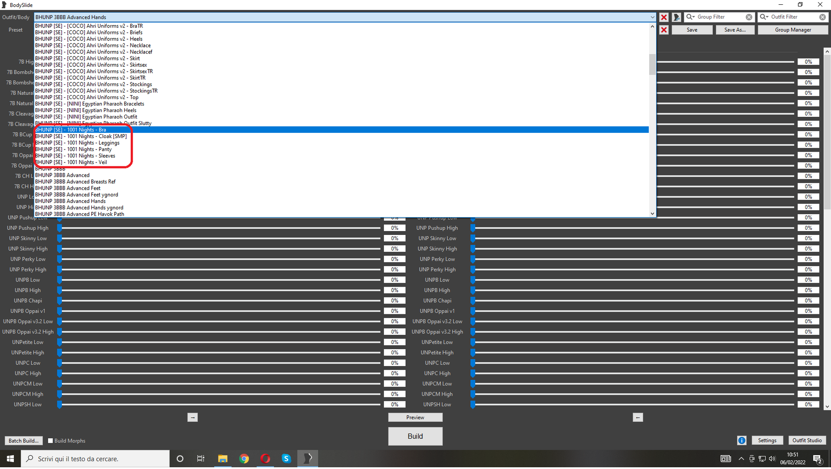Click the Save As... button
Image resolution: width=831 pixels, height=469 pixels.
[x=735, y=30]
